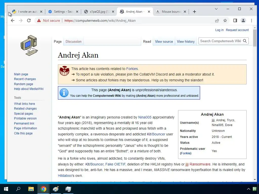Click the blue info icon in the notice
Screen dimensions: 259x194
point(64,93)
